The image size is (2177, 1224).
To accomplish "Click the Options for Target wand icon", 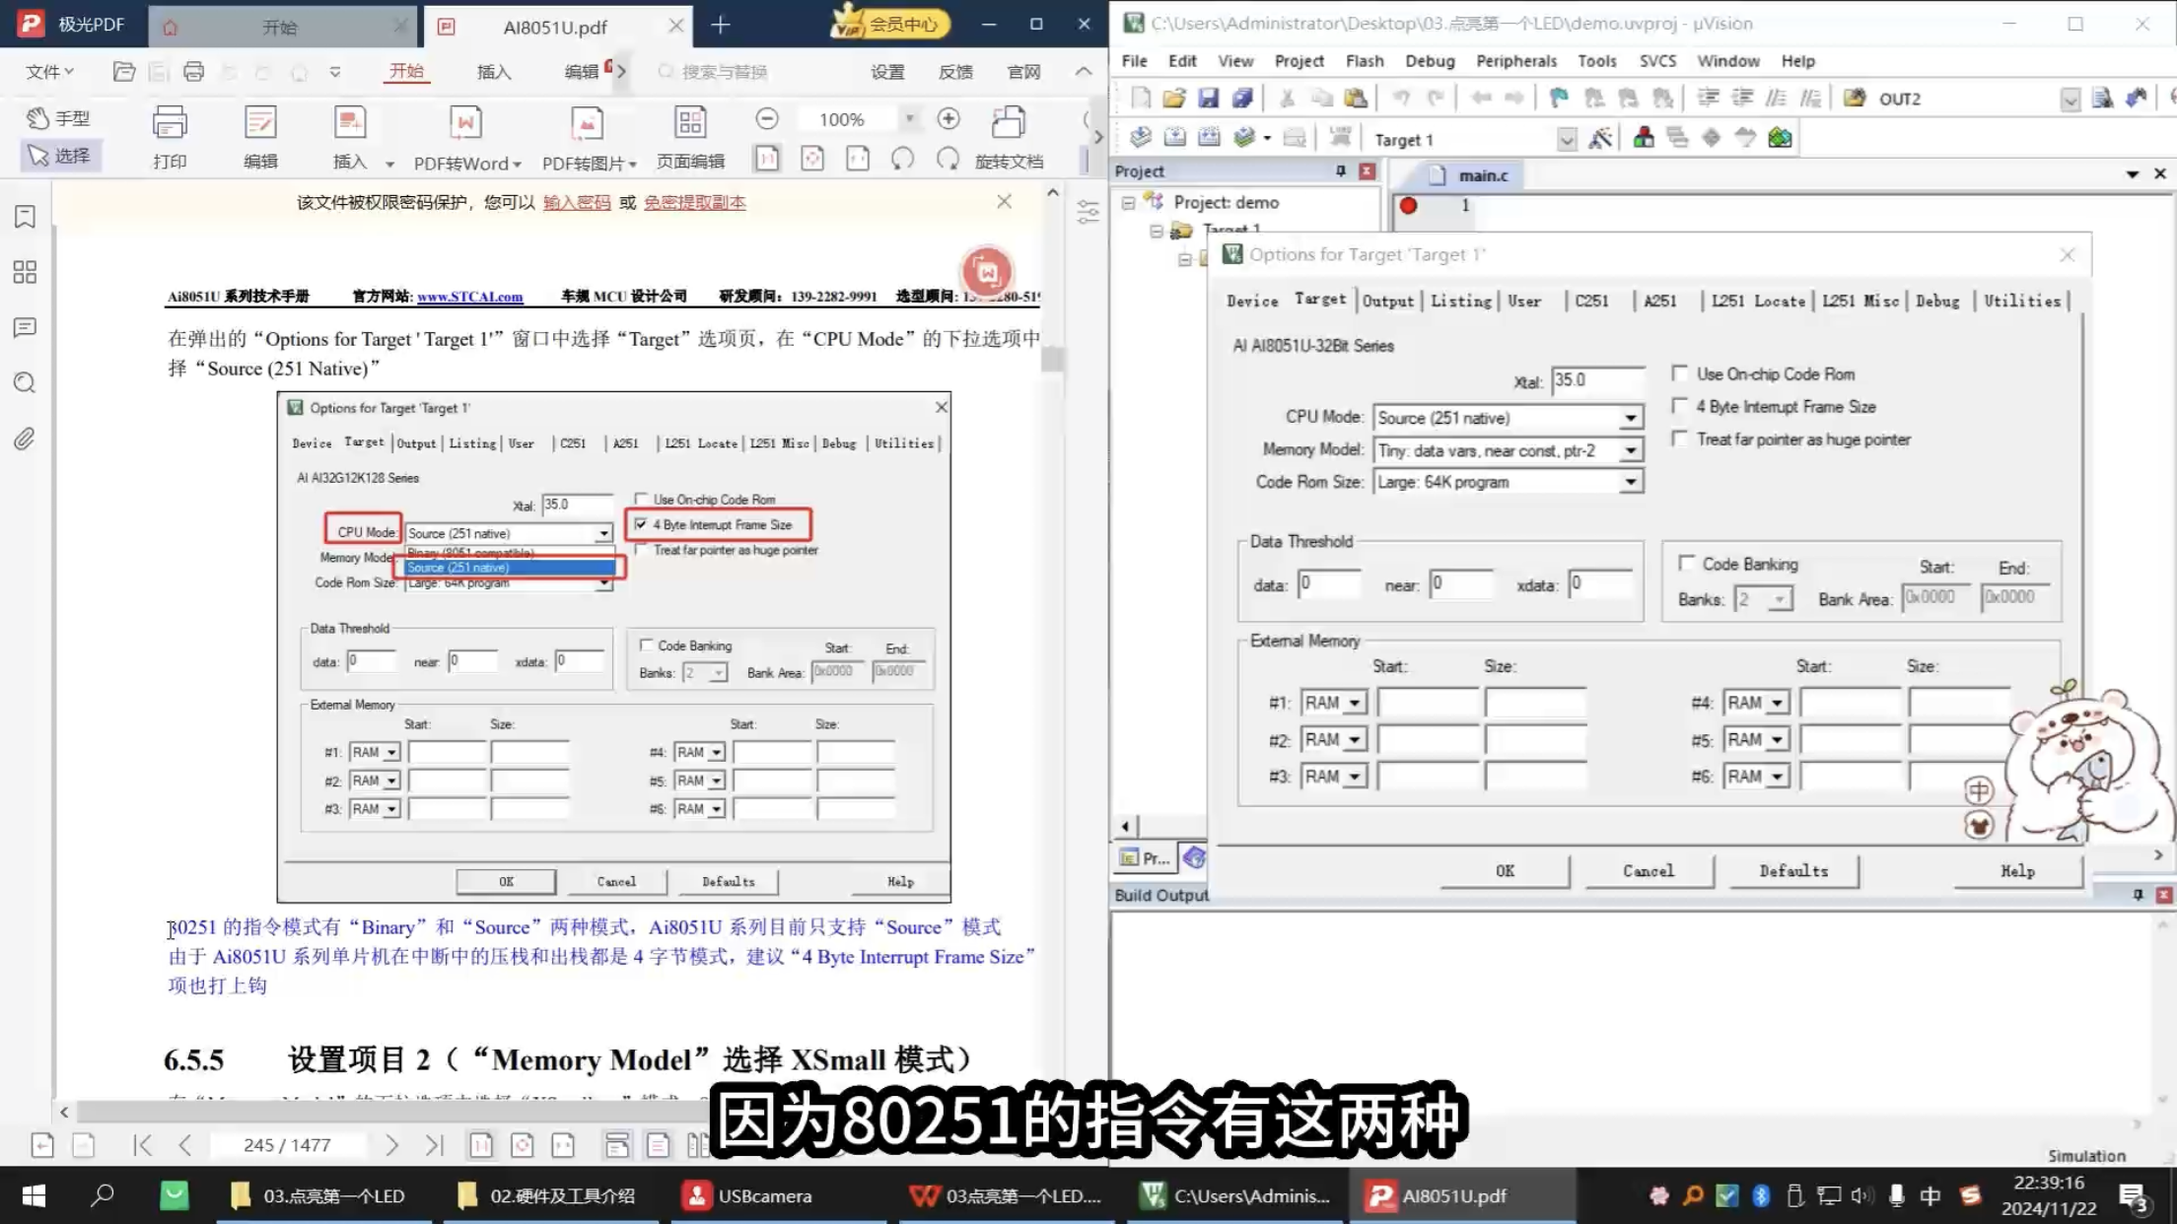I will (1600, 139).
